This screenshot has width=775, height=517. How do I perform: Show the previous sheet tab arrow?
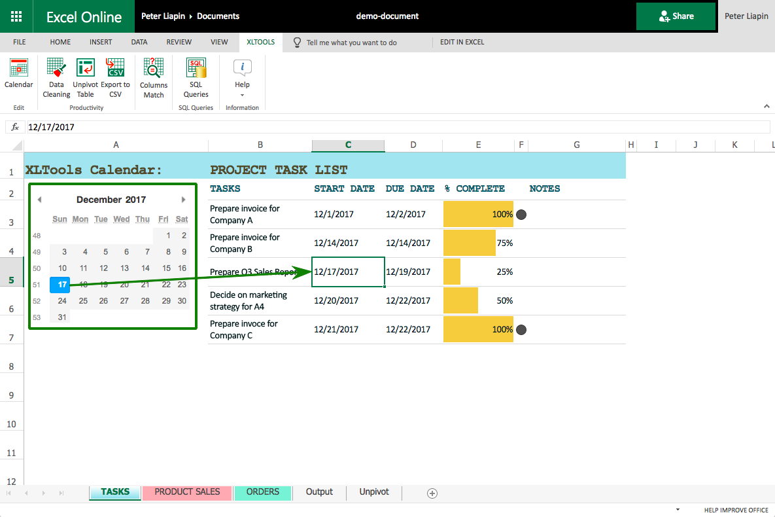(26, 493)
